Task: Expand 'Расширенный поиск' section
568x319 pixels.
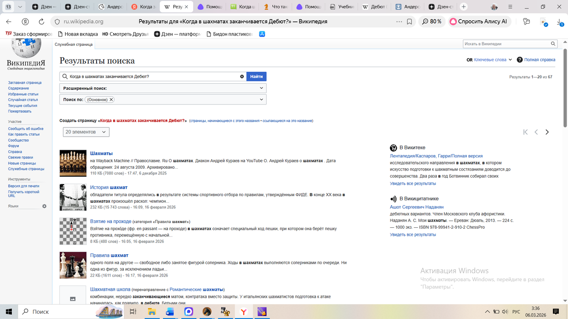Action: click(x=163, y=88)
